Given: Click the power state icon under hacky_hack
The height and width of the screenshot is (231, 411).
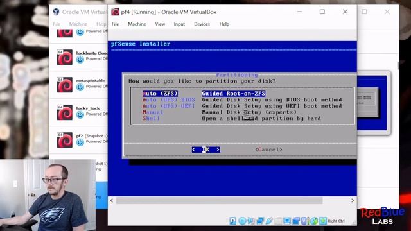Looking at the screenshot, I should (80, 115).
